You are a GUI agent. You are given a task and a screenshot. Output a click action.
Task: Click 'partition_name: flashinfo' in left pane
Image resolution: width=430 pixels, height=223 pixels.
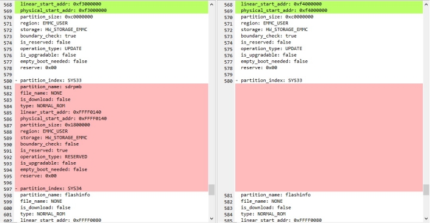pos(55,195)
